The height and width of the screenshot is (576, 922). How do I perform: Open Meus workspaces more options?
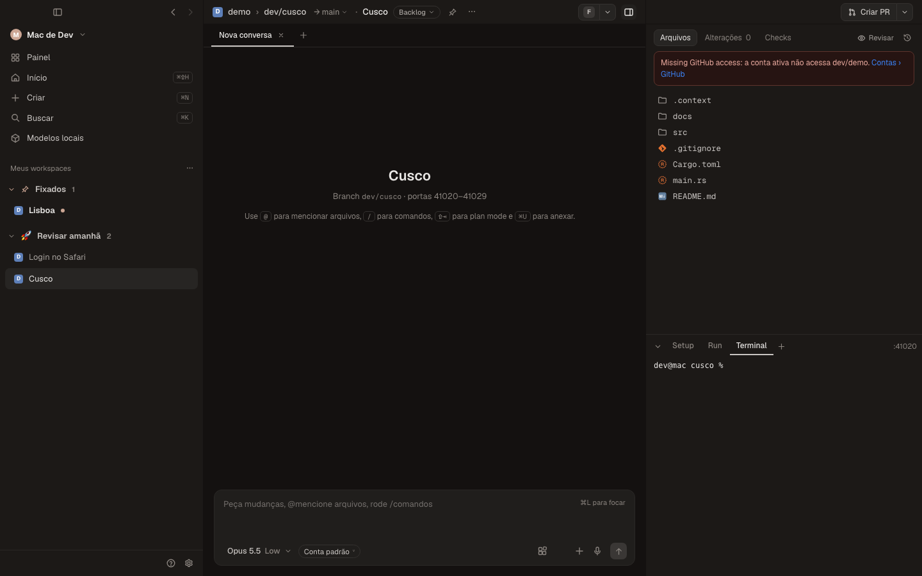pos(190,168)
